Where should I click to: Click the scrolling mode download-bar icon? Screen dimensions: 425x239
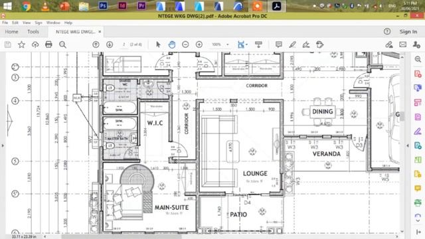click(258, 44)
